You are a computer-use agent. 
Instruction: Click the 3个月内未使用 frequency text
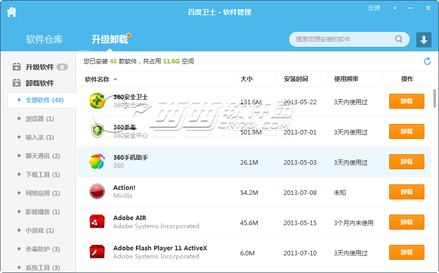(x=353, y=223)
